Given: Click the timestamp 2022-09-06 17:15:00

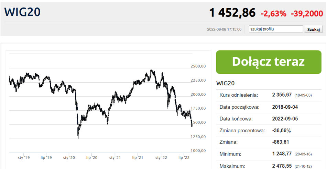Looking at the screenshot, I should pyautogui.click(x=224, y=29).
